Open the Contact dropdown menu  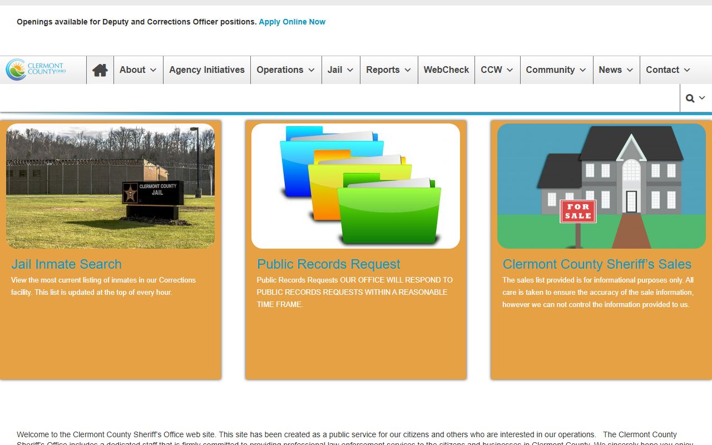pos(667,70)
